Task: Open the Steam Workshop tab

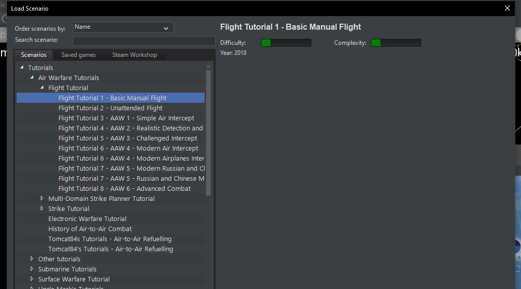Action: [x=135, y=55]
